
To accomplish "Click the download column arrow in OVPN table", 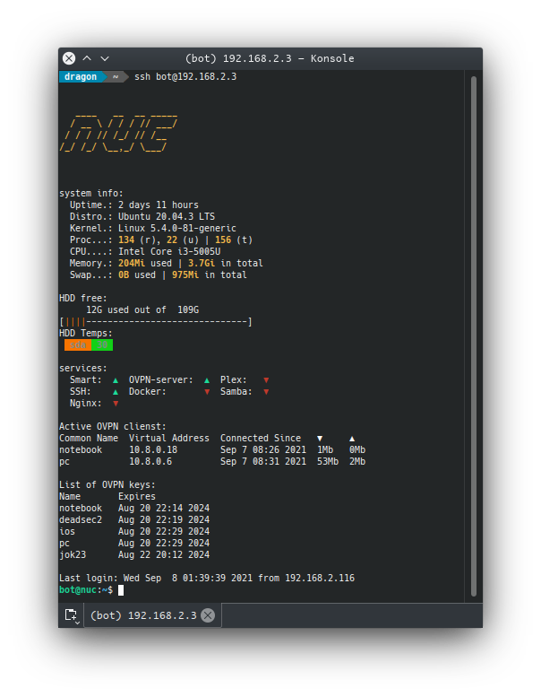I will tap(320, 439).
